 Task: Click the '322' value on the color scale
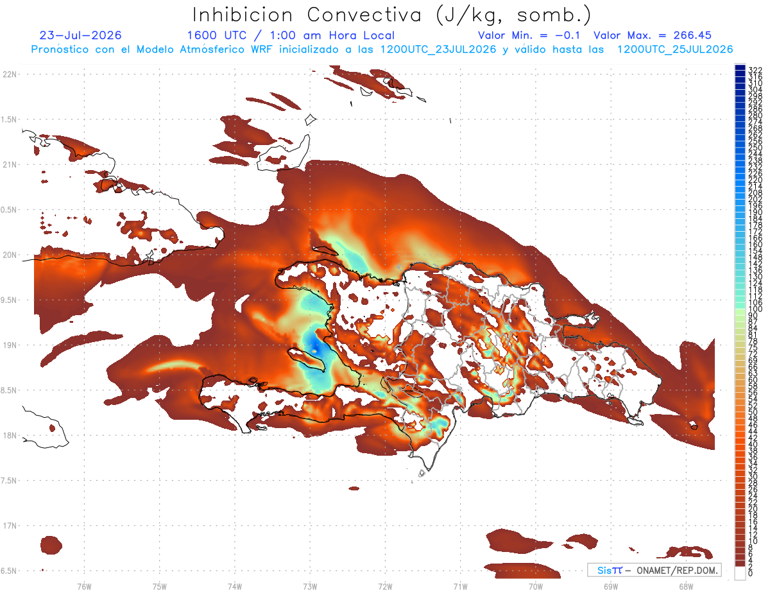click(755, 69)
